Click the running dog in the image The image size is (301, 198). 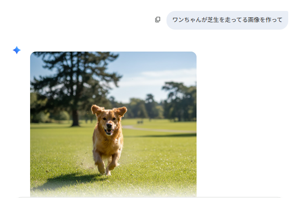coord(108,139)
